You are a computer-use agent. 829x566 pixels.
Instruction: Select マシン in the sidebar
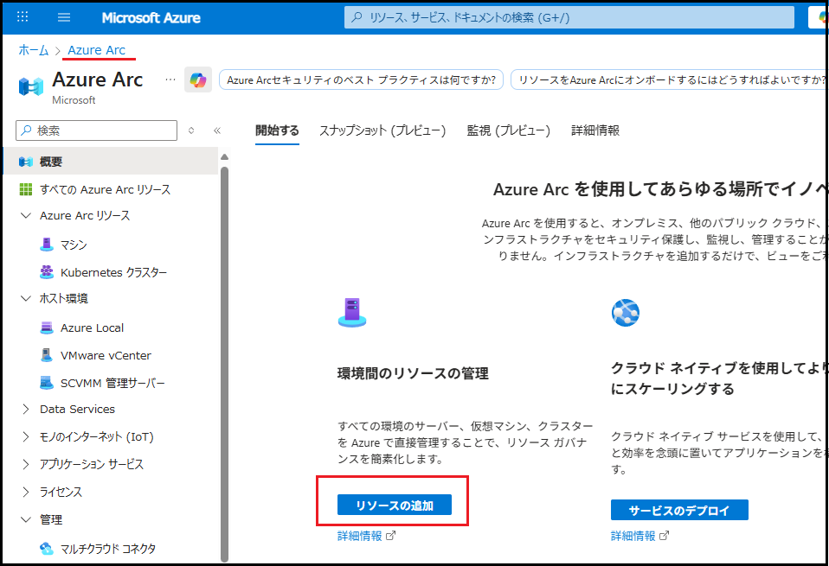(73, 245)
